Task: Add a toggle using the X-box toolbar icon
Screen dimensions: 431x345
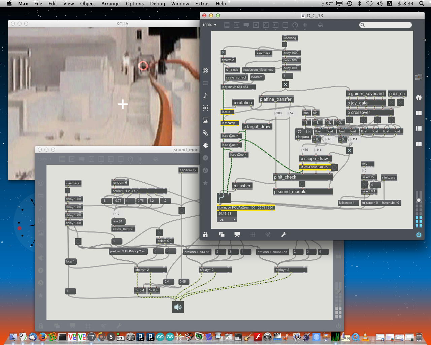Action: click(256, 25)
